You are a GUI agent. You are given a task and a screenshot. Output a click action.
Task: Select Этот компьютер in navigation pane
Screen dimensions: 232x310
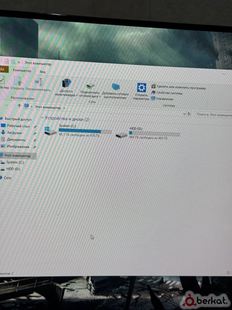(17, 156)
